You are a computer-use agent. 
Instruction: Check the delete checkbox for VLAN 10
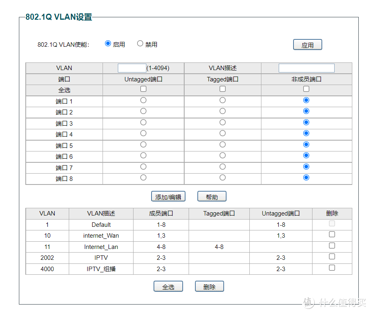tap(332, 234)
